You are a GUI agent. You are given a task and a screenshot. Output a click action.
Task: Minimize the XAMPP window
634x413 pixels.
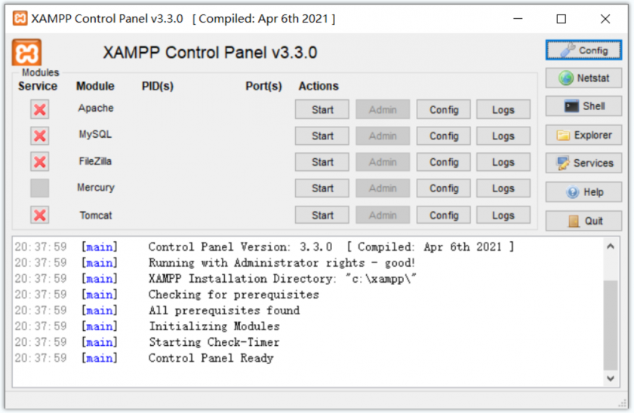518,19
